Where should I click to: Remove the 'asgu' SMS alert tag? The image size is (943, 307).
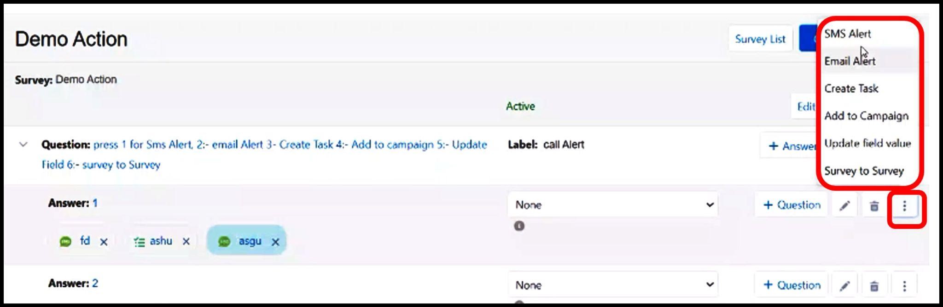275,242
